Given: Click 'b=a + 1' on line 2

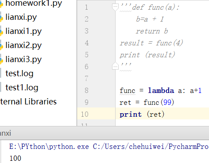Looking at the screenshot, I should pos(150,19).
